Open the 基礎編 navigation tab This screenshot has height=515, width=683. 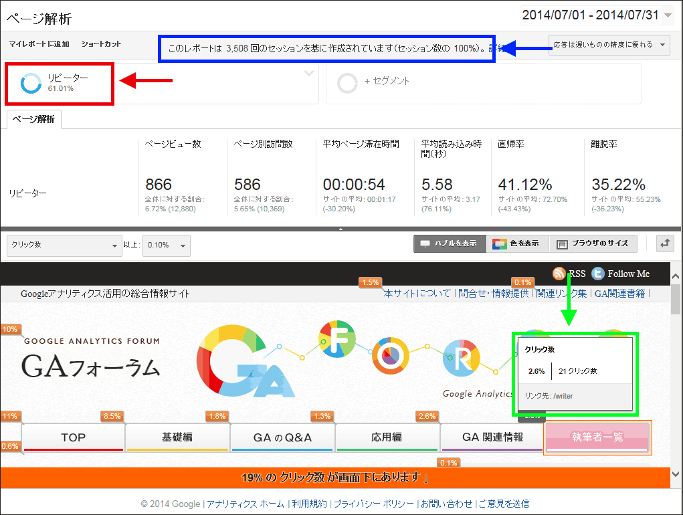point(177,437)
